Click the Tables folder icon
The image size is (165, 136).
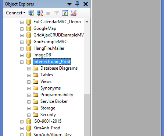tap(36, 75)
